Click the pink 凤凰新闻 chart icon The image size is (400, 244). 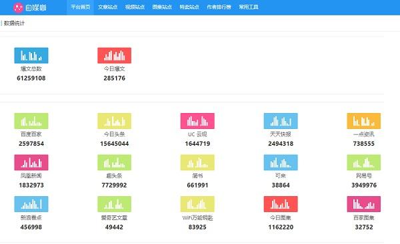point(31,162)
